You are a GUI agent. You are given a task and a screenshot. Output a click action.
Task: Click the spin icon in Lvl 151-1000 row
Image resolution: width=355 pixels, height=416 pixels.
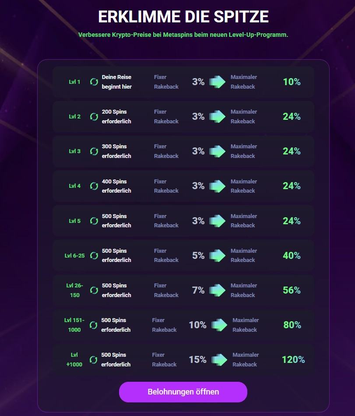pyautogui.click(x=93, y=325)
